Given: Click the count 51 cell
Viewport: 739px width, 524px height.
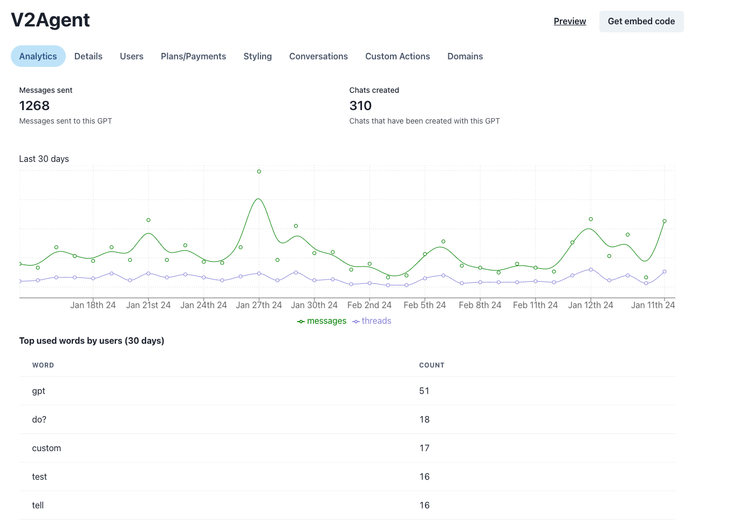Looking at the screenshot, I should (425, 391).
